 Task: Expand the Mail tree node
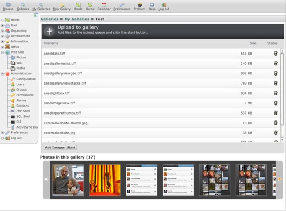(2, 25)
